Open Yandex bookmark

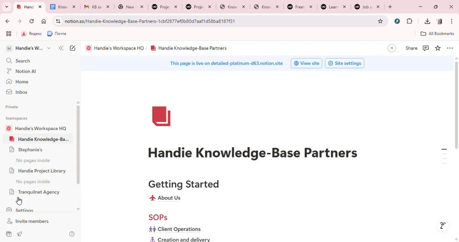tap(31, 33)
